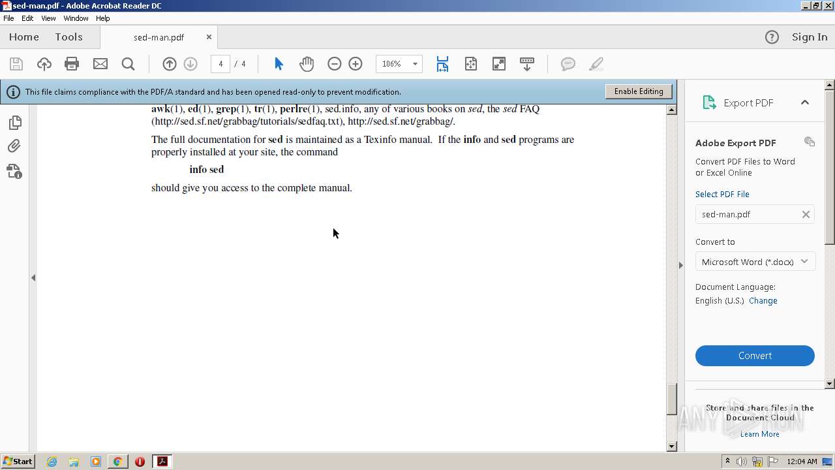Activate the Selection arrow tool
Screen dimensions: 835x470
click(279, 64)
